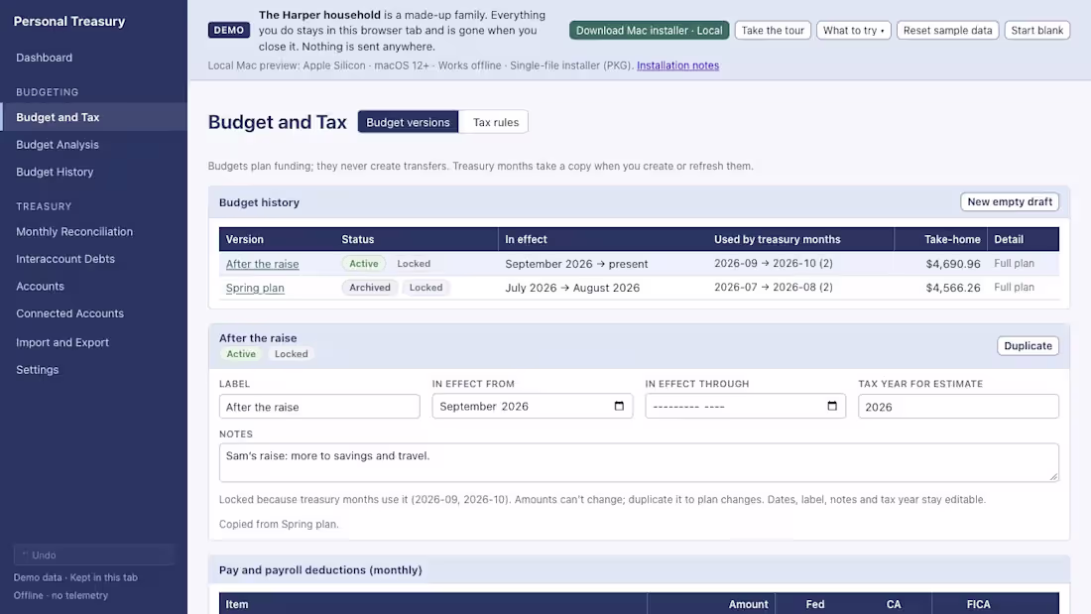1091x614 pixels.
Task: Open Interaccount Debts page
Action: click(x=65, y=259)
